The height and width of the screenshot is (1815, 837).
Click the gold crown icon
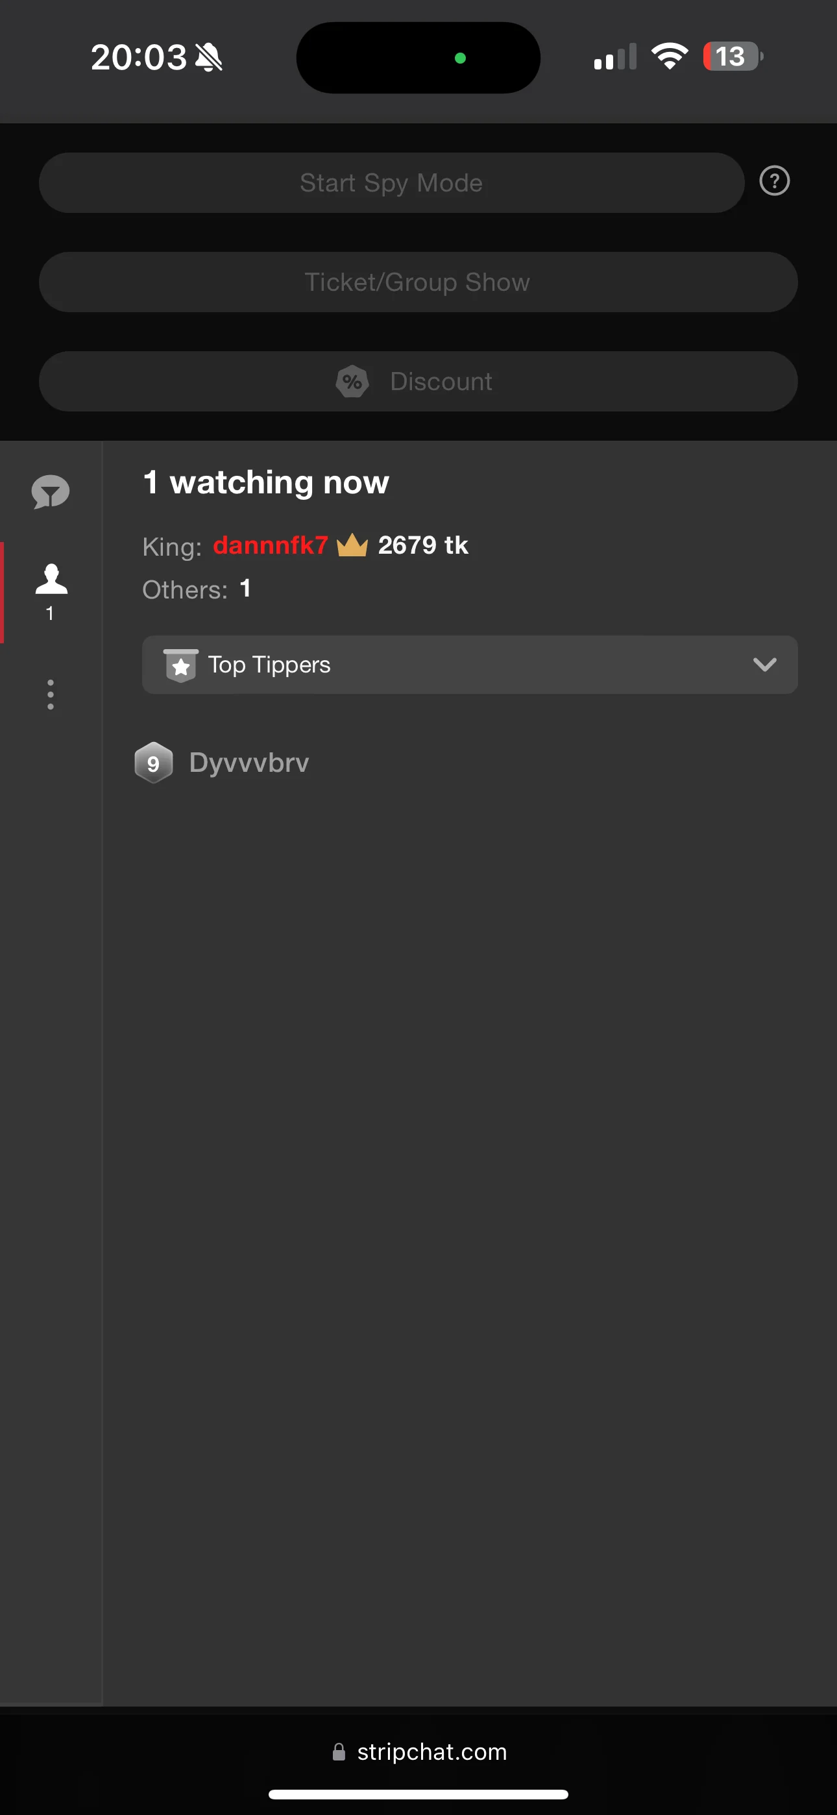pyautogui.click(x=352, y=545)
